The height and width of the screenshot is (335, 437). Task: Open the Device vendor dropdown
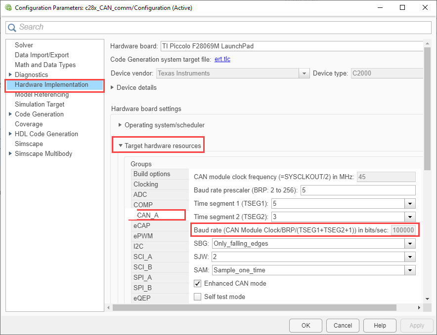click(x=304, y=73)
